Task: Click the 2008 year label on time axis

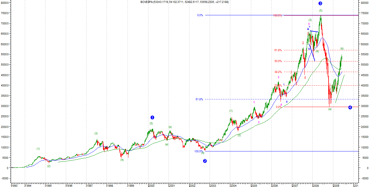Action: pyautogui.click(x=316, y=186)
